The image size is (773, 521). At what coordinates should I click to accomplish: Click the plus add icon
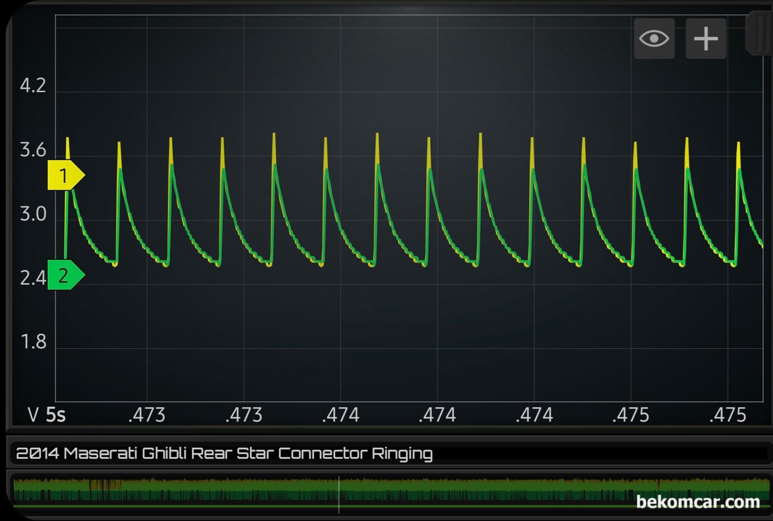(x=706, y=39)
